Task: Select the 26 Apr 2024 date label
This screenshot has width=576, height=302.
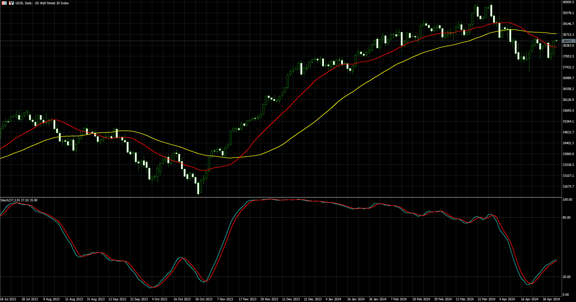Action: click(x=551, y=299)
